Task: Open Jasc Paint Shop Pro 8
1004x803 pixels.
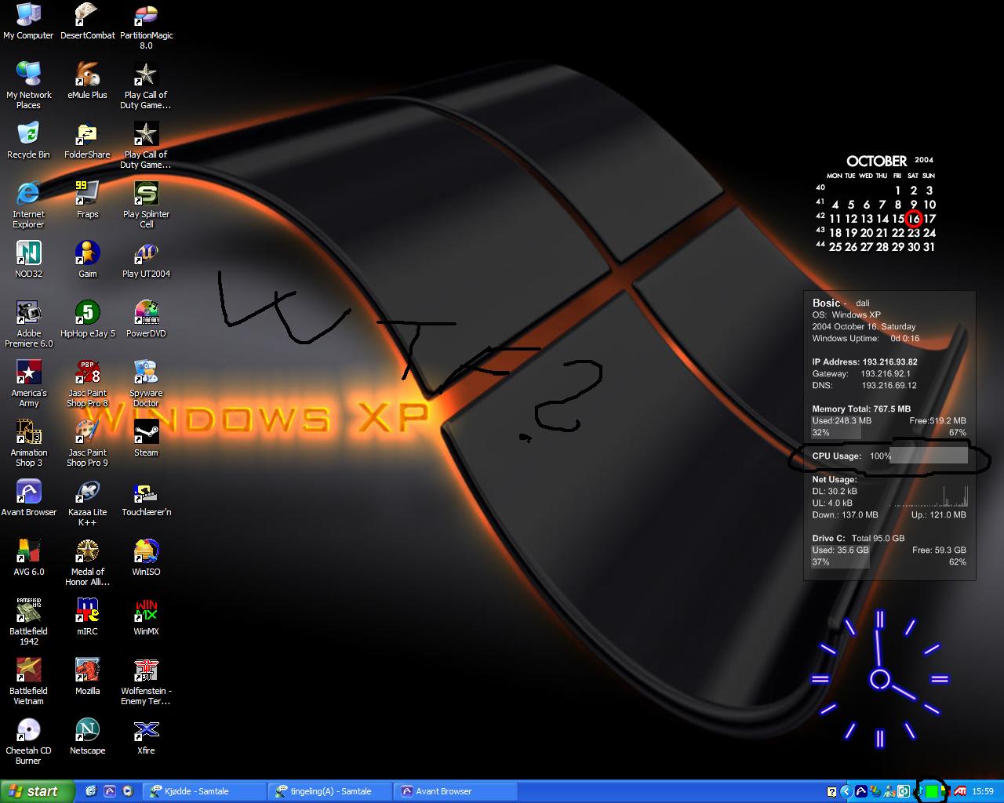Action: coord(87,383)
